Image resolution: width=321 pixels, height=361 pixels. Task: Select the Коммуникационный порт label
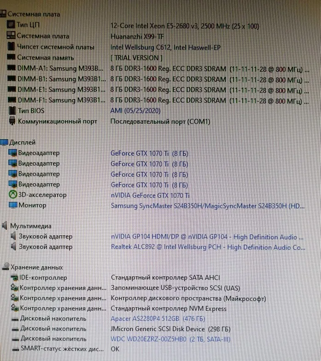pyautogui.click(x=58, y=121)
